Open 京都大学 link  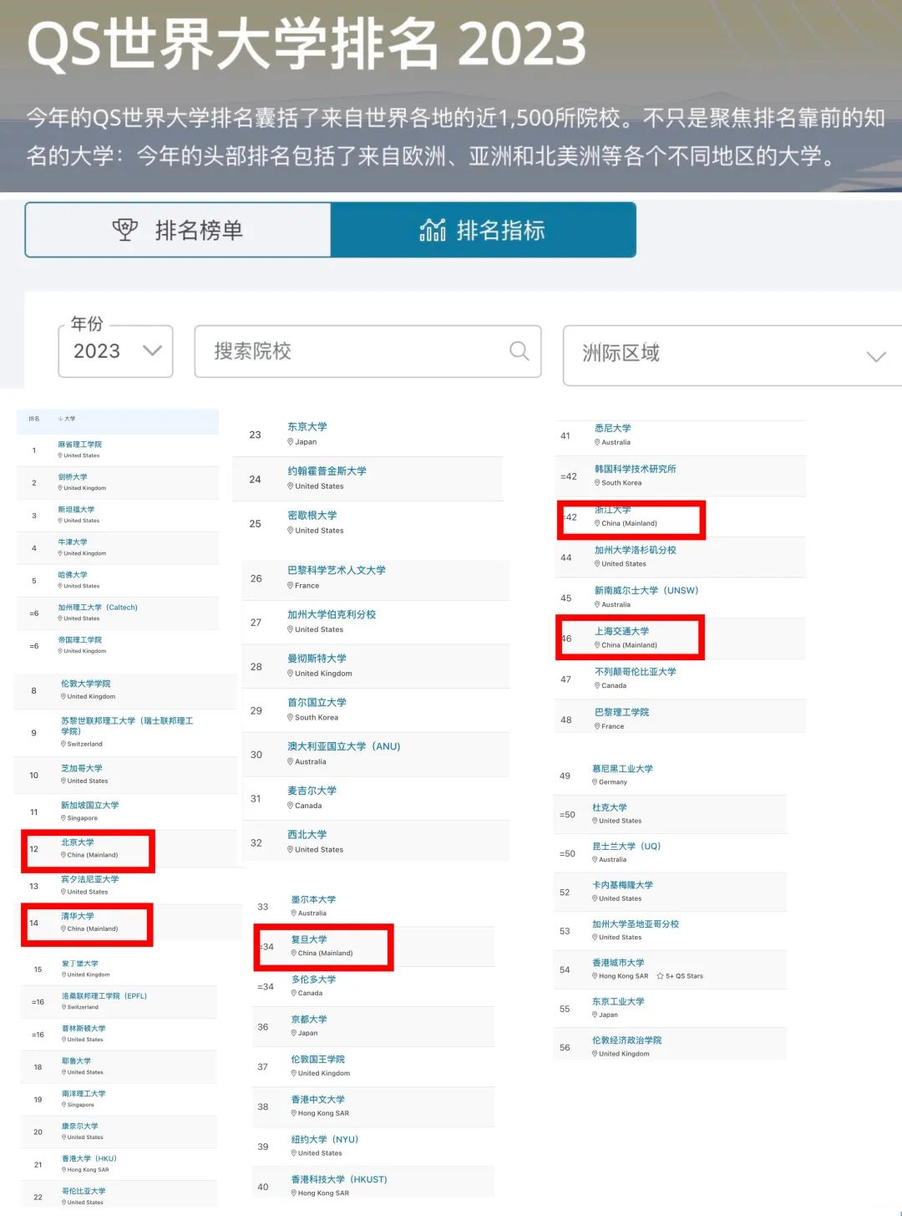pyautogui.click(x=309, y=1020)
